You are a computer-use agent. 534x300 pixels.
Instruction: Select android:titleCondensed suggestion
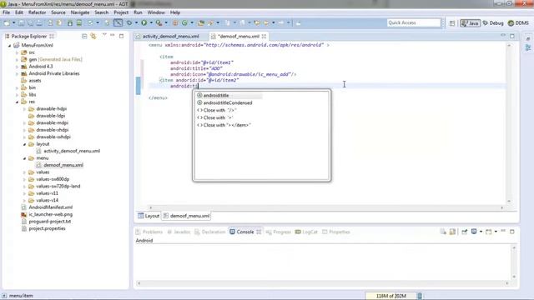pyautogui.click(x=228, y=102)
